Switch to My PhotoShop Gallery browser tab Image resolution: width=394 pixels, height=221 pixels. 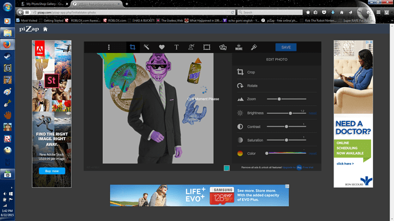coord(44,4)
